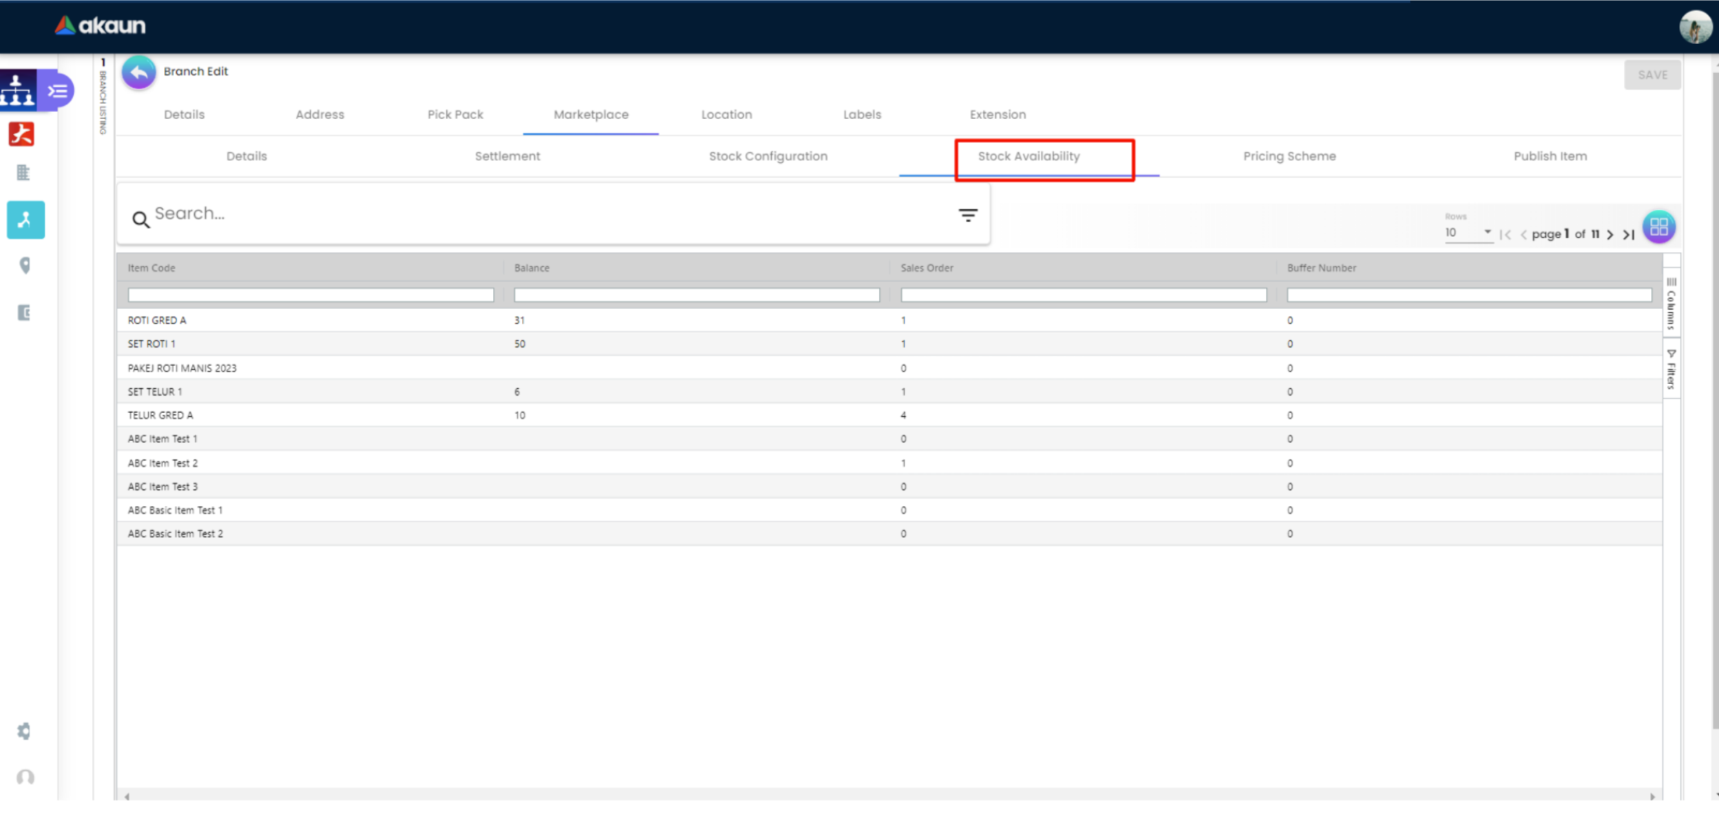The image size is (1719, 821).
Task: Expand the Filters side panel
Action: 1671,370
